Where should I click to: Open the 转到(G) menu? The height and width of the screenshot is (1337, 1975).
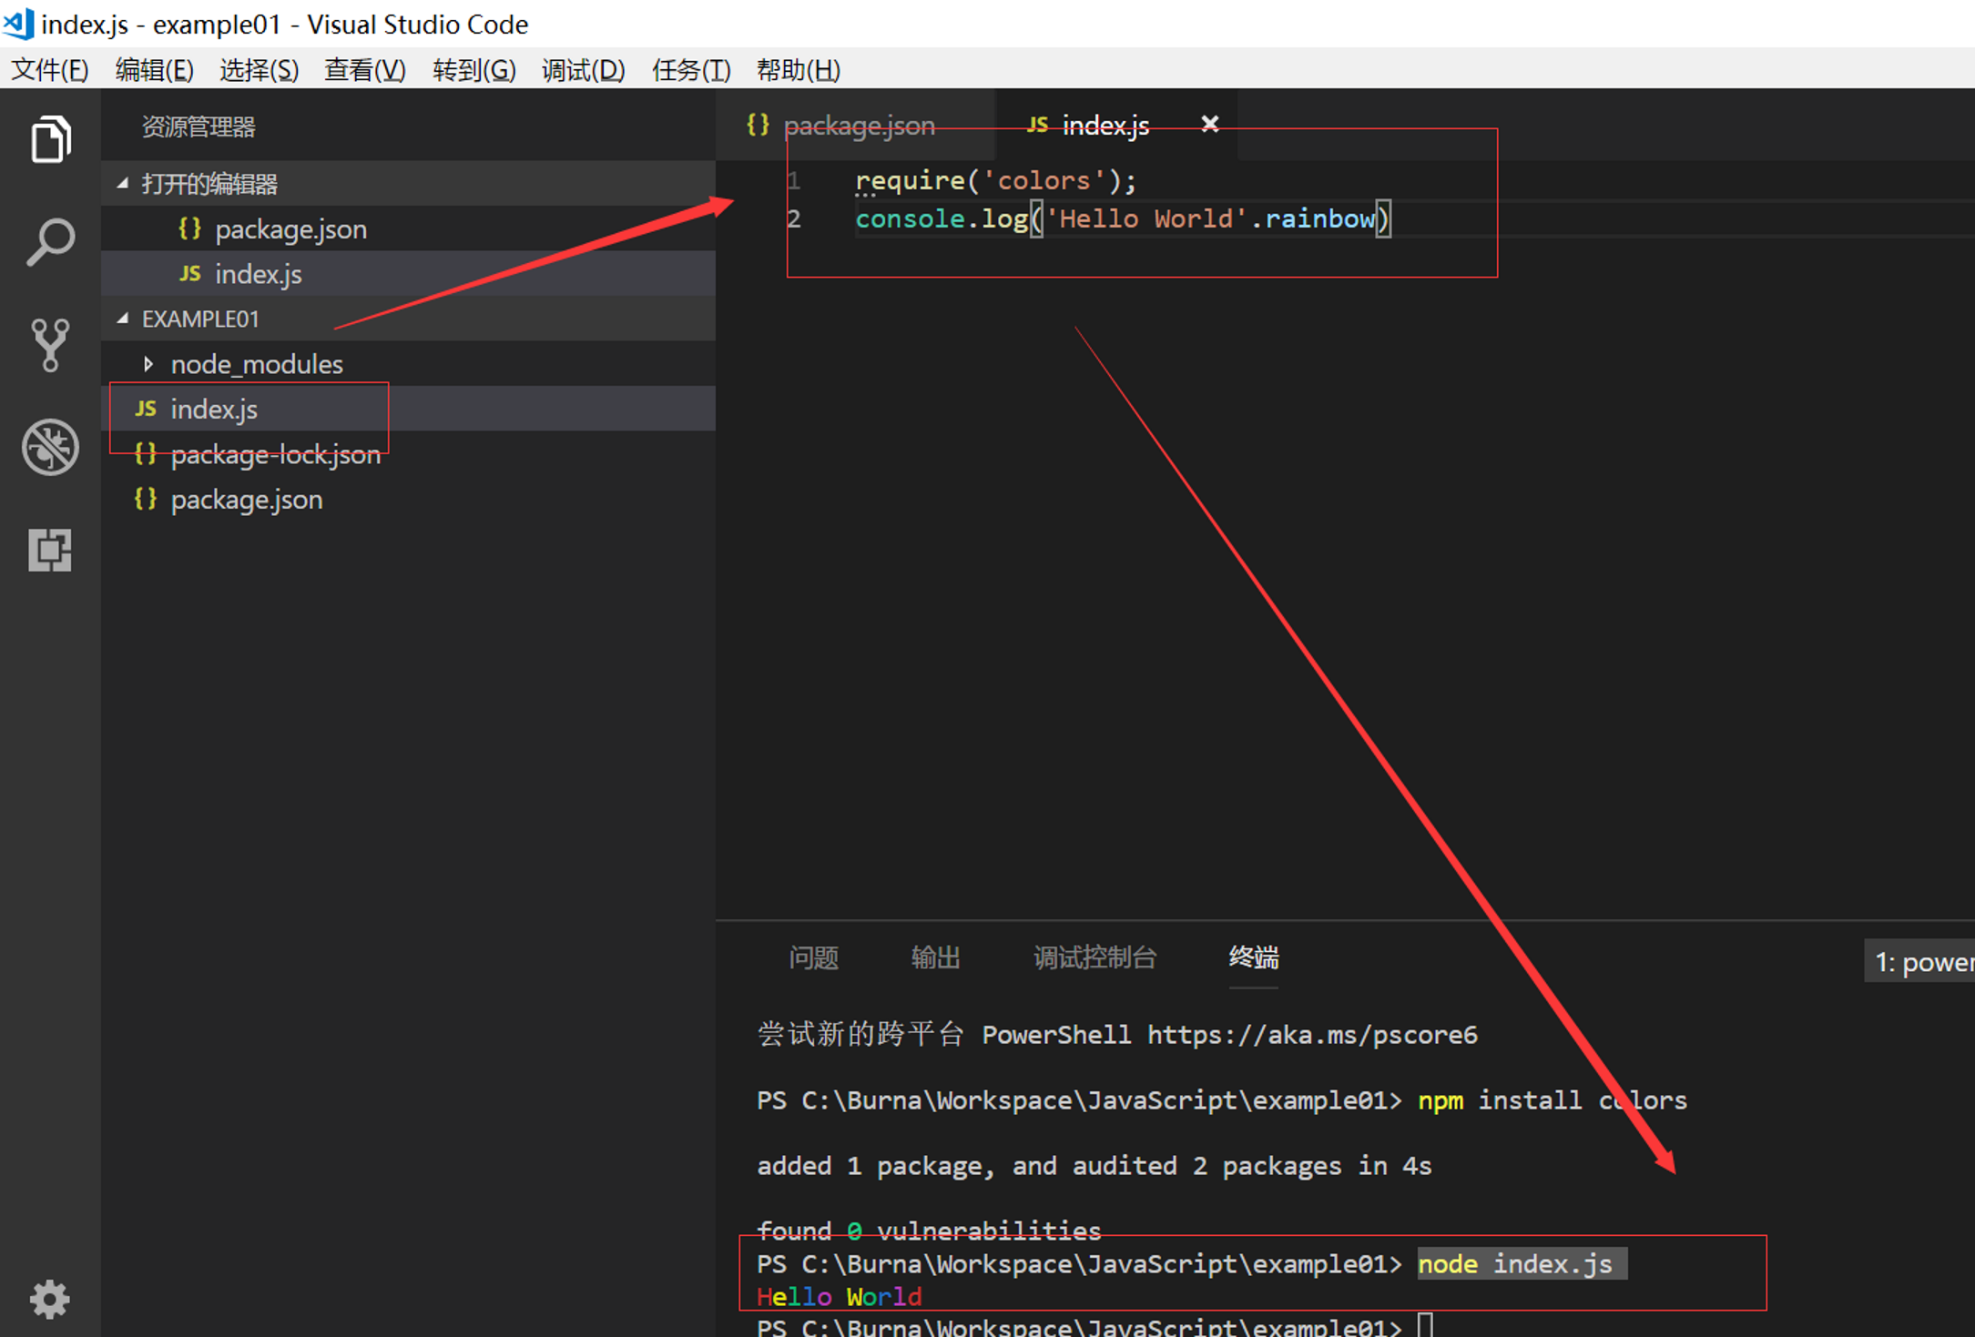coord(473,70)
